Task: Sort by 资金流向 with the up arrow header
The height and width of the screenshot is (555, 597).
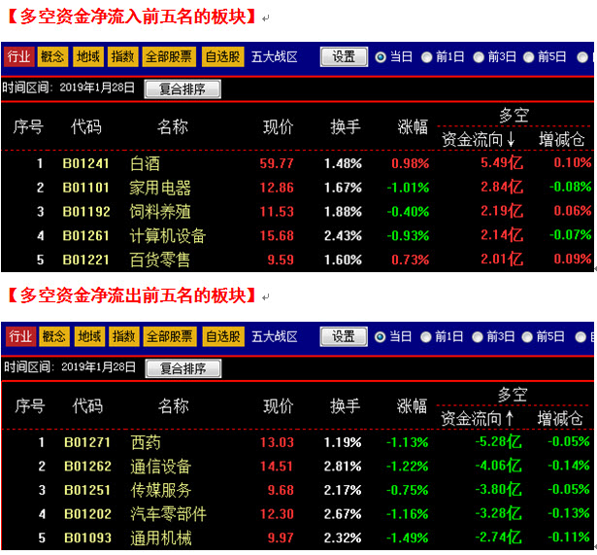Action: [479, 419]
